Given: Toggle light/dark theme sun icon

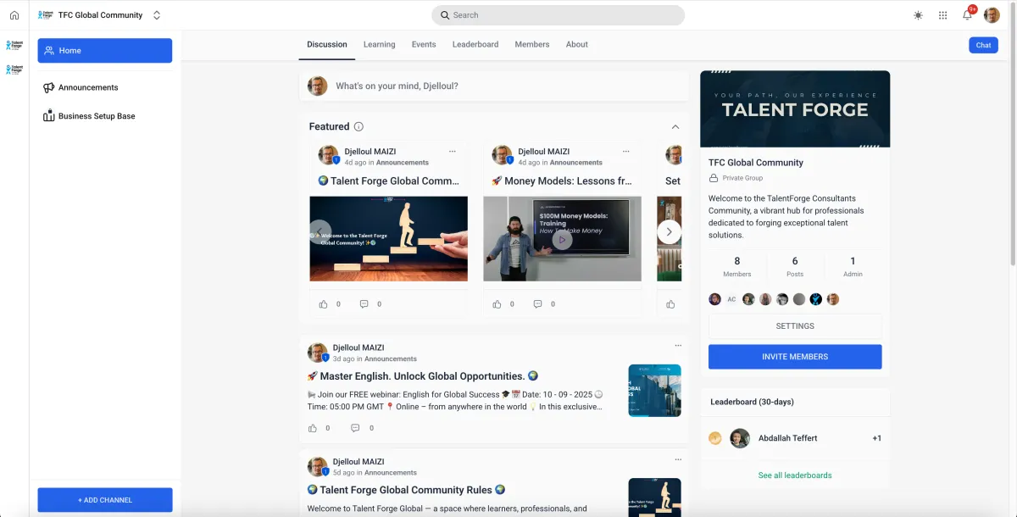Looking at the screenshot, I should click(919, 15).
